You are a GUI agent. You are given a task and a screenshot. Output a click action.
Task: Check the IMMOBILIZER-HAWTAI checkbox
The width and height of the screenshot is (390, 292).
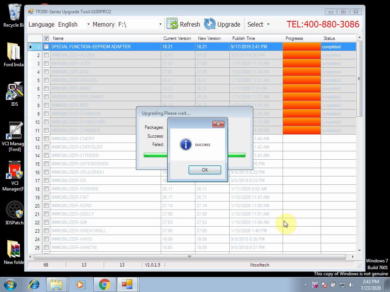click(46, 247)
